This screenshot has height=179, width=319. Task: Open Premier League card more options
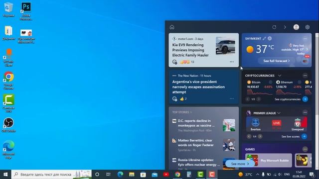click(x=305, y=112)
